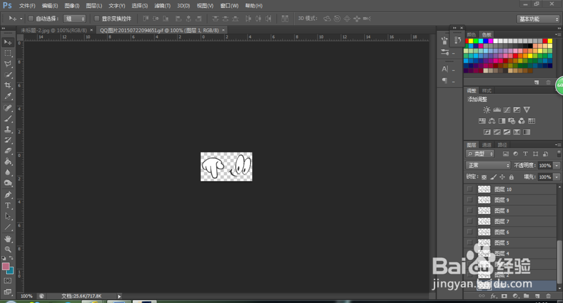Open the 基本功能 workspace dropdown
The height and width of the screenshot is (303, 563).
click(538, 19)
